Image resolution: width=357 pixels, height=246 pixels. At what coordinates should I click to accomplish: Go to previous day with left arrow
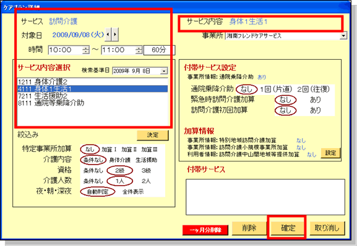[x=108, y=35]
